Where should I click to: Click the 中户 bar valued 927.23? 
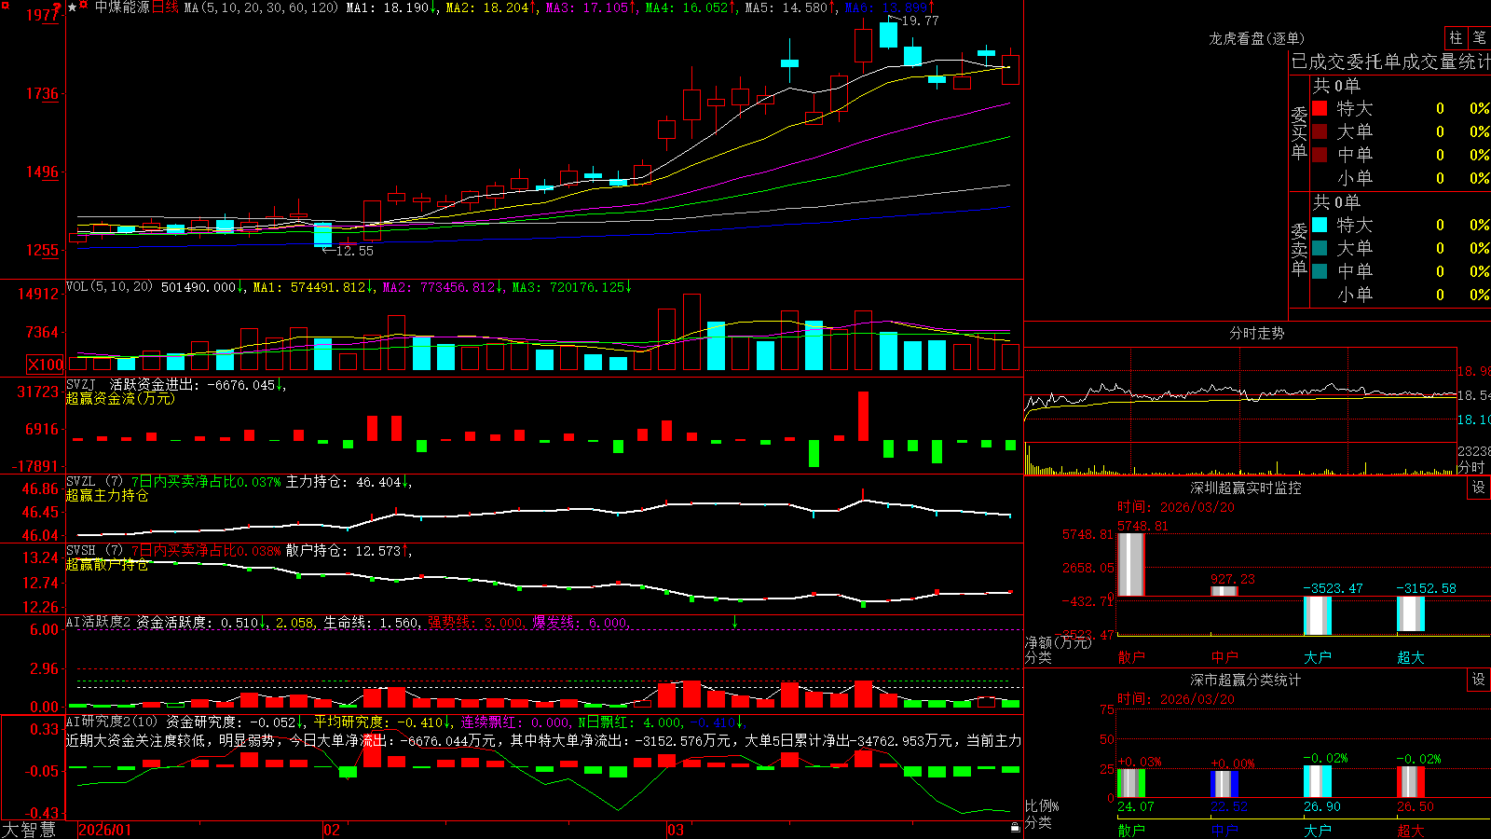pos(1224,591)
